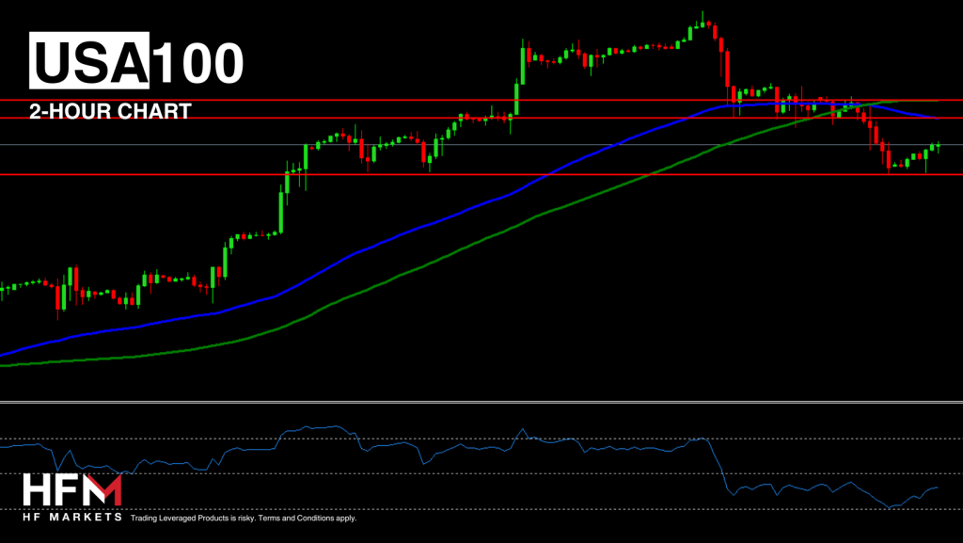Click the red HFM logo
The height and width of the screenshot is (543, 963).
[72, 491]
